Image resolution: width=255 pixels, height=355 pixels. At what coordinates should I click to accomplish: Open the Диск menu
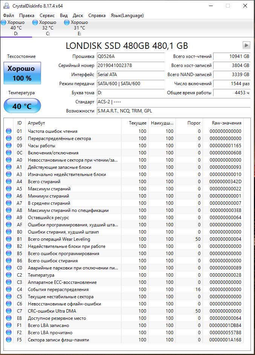(78, 16)
